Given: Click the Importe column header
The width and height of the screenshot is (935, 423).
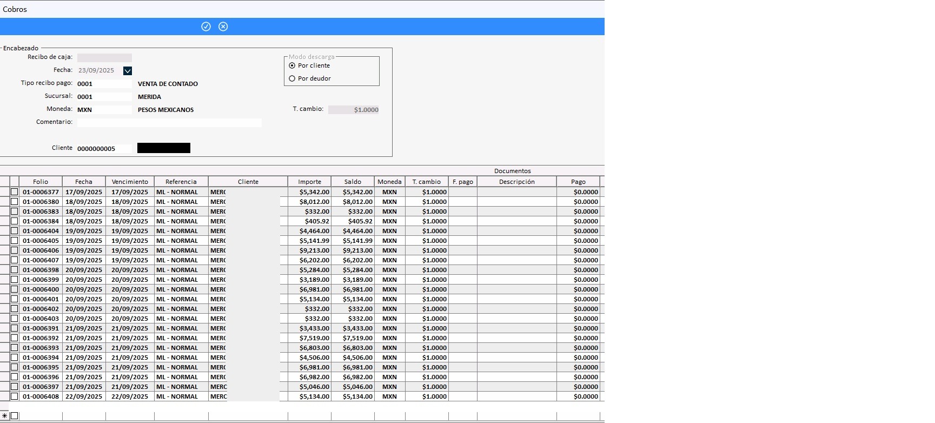Looking at the screenshot, I should click(309, 182).
